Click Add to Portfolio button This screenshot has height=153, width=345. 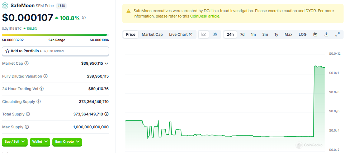click(55, 51)
